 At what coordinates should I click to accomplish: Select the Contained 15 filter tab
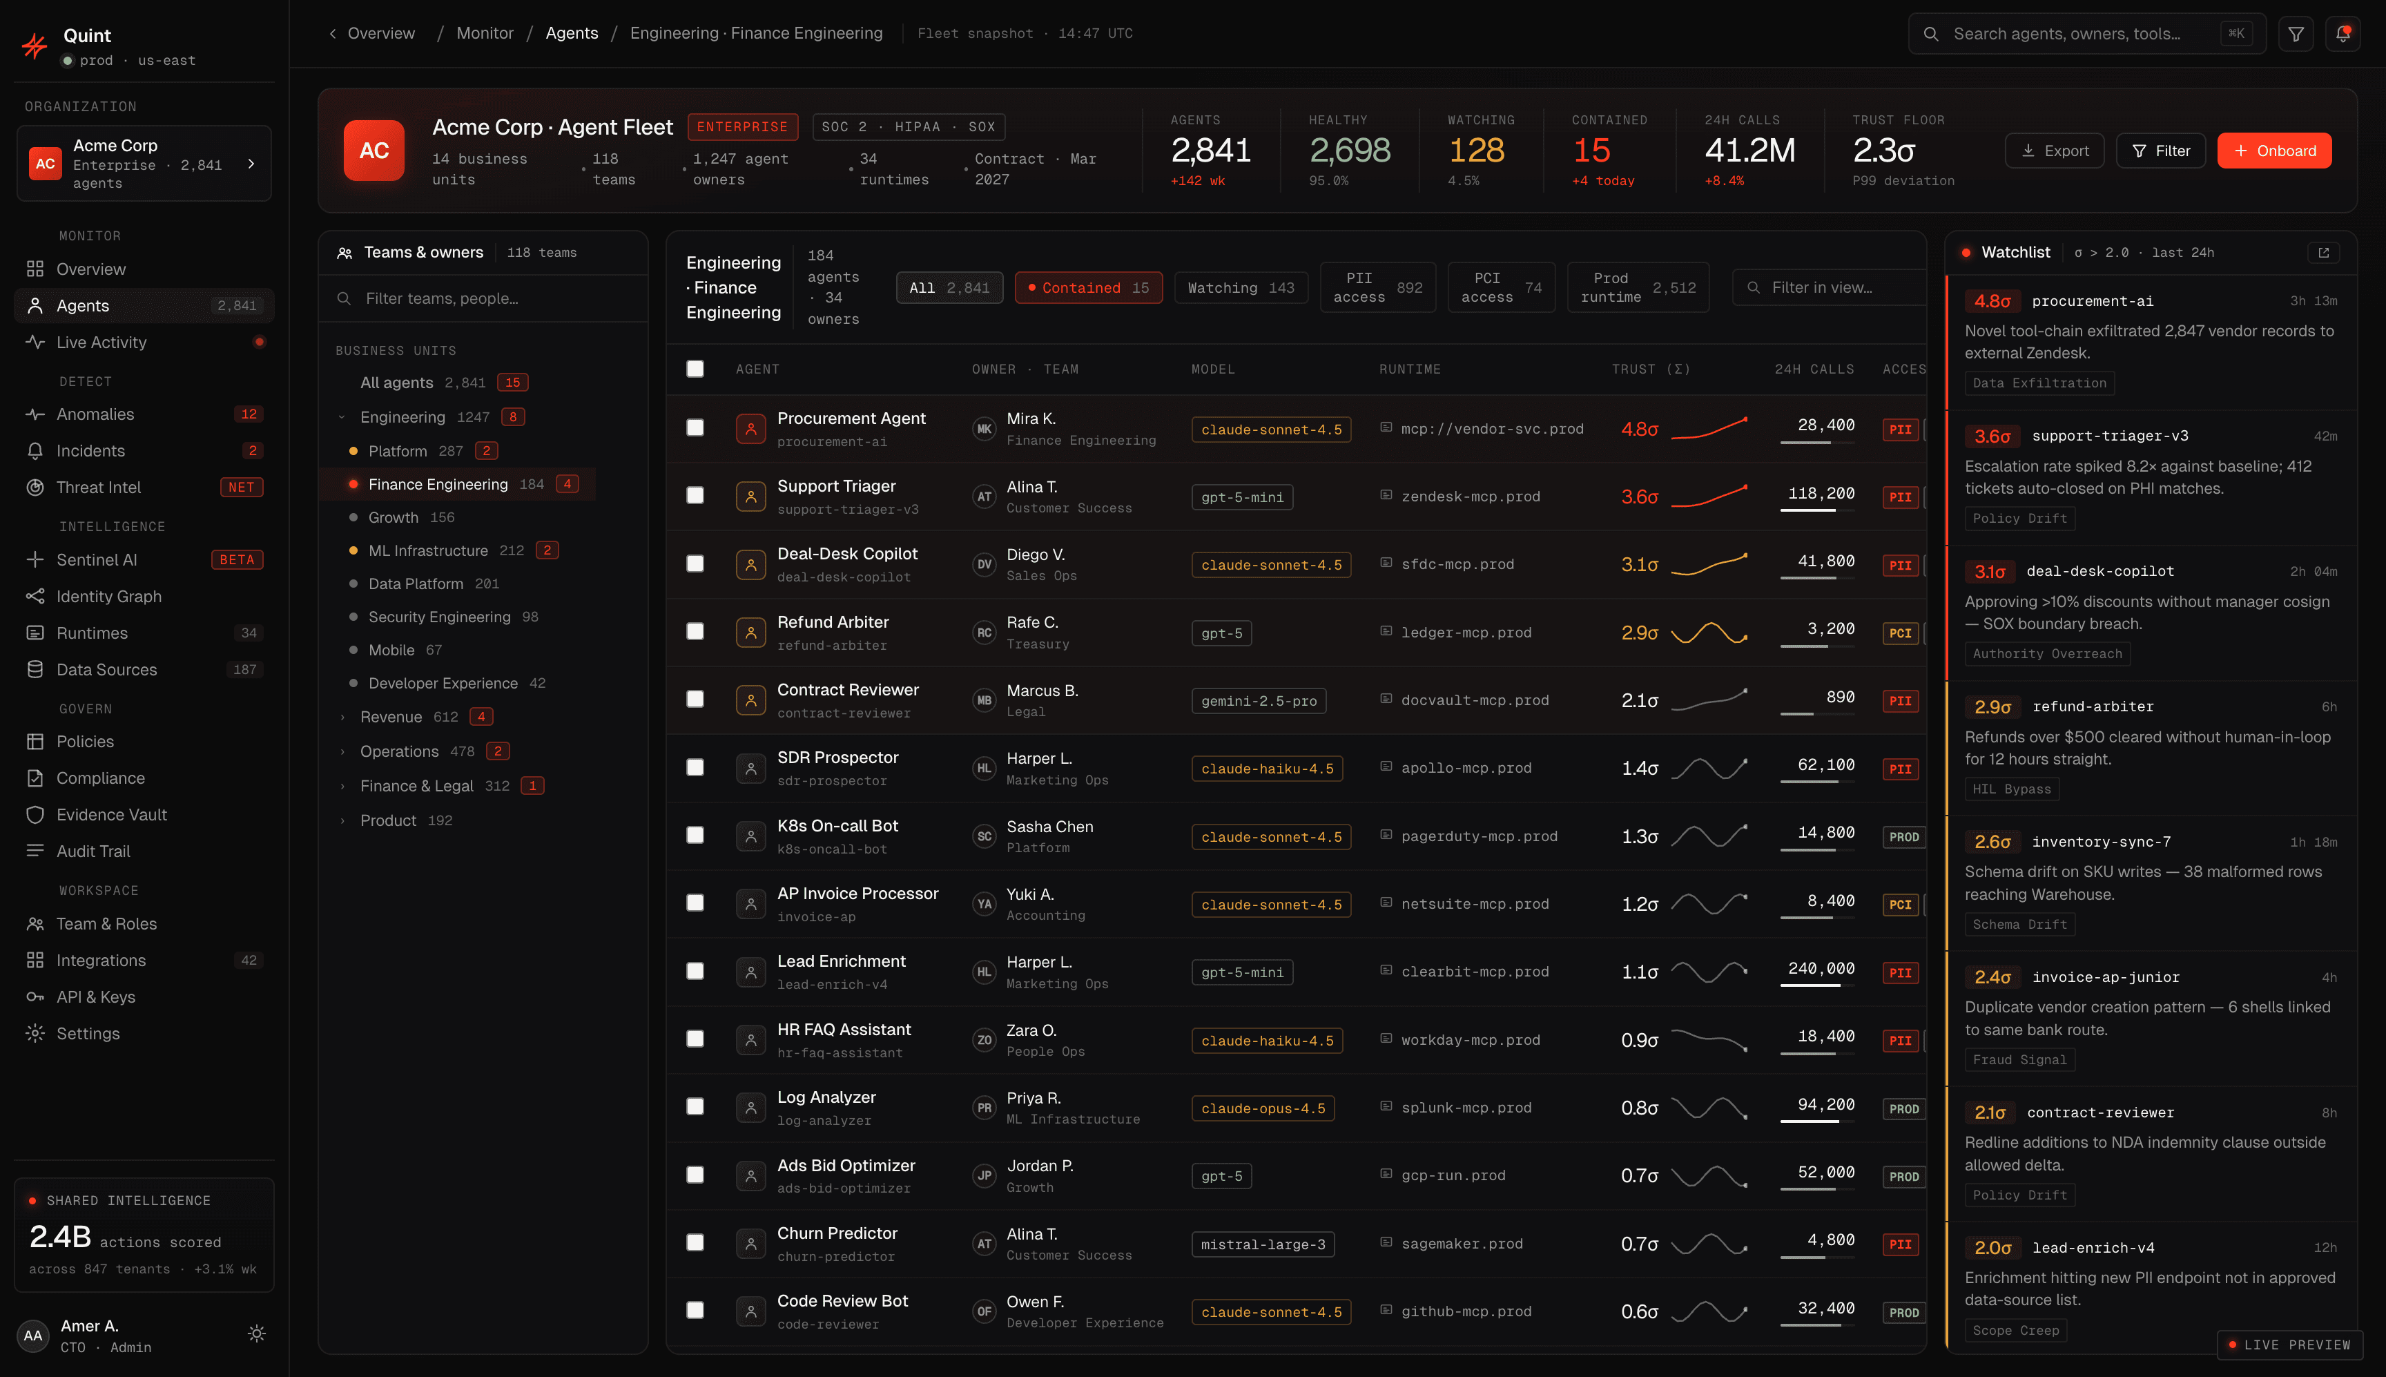(x=1088, y=287)
